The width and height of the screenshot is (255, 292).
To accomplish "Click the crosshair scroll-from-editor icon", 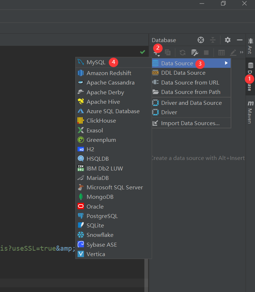I will coord(201,40).
